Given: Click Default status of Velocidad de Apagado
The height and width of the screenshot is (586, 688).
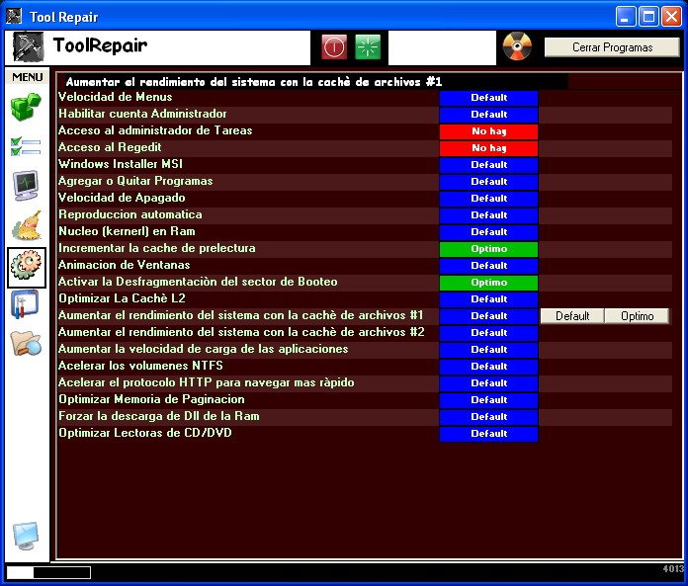Looking at the screenshot, I should [x=488, y=199].
